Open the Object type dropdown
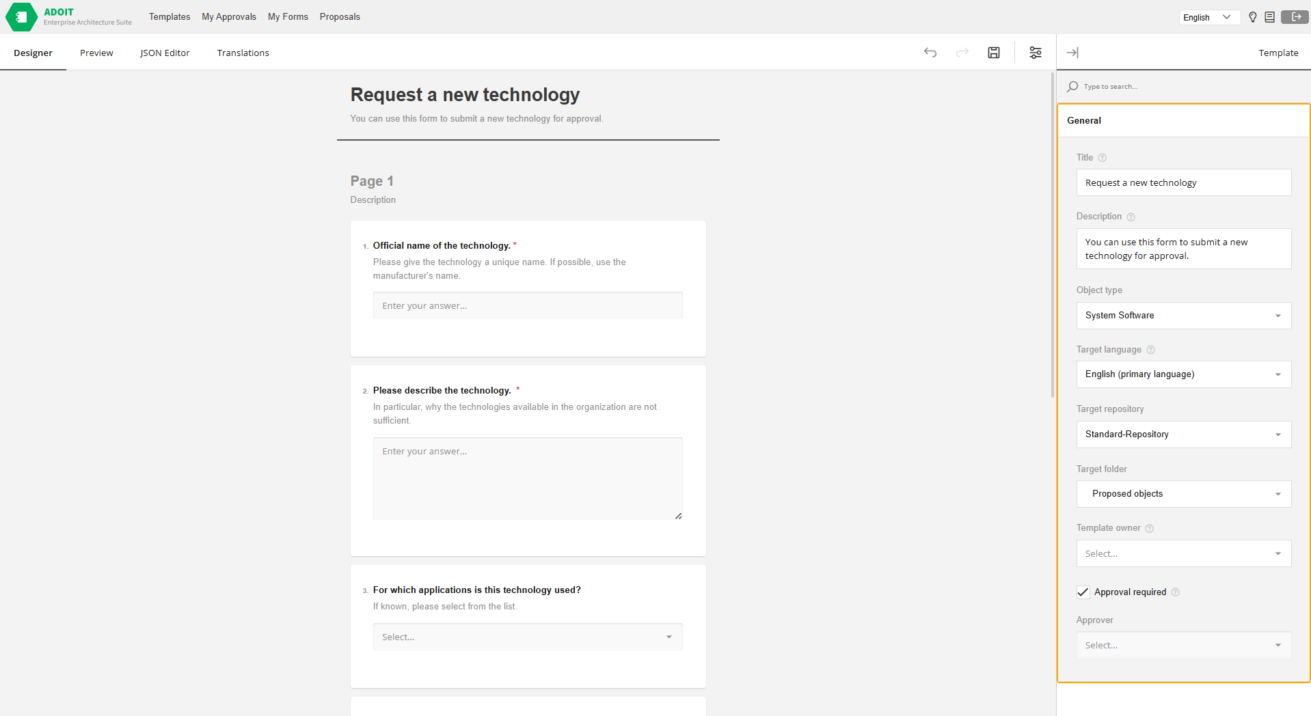Viewport: 1311px width, 716px height. click(1183, 316)
